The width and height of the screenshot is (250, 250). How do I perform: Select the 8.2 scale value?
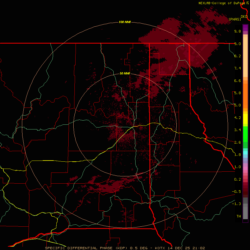(237, 56)
